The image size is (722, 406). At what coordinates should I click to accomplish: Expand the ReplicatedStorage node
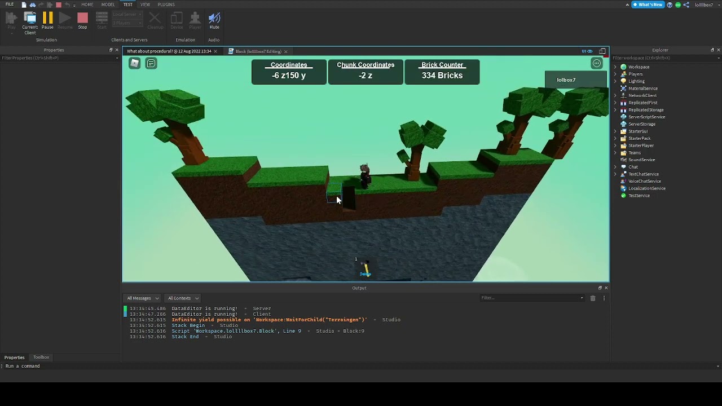pos(615,110)
